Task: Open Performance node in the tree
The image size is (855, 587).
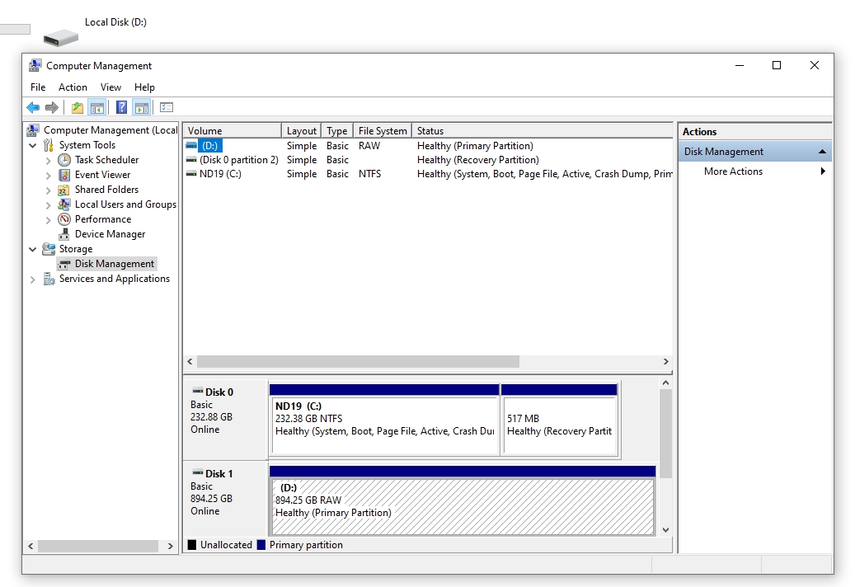Action: pos(102,219)
